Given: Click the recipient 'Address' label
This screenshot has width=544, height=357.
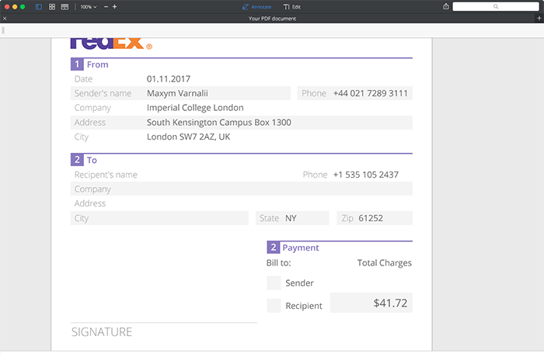Looking at the screenshot, I should 90,203.
